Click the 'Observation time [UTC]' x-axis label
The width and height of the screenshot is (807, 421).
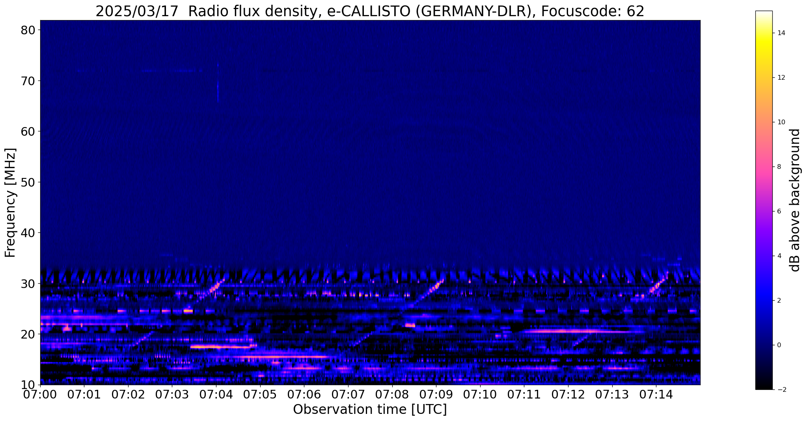point(370,410)
